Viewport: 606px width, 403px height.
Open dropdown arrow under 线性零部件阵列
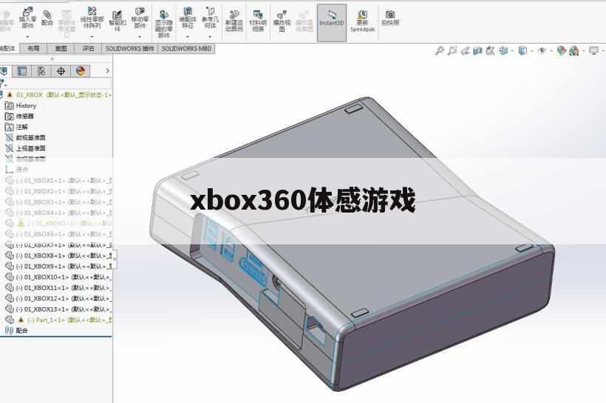tap(92, 37)
